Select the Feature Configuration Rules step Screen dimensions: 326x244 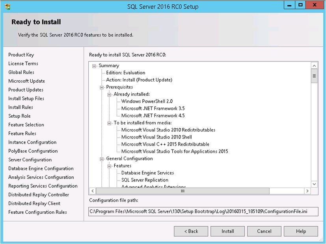37,212
